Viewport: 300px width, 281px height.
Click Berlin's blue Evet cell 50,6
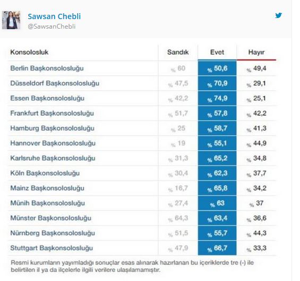coord(217,68)
